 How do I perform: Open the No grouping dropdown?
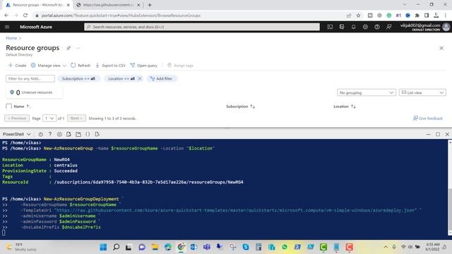pyautogui.click(x=366, y=92)
